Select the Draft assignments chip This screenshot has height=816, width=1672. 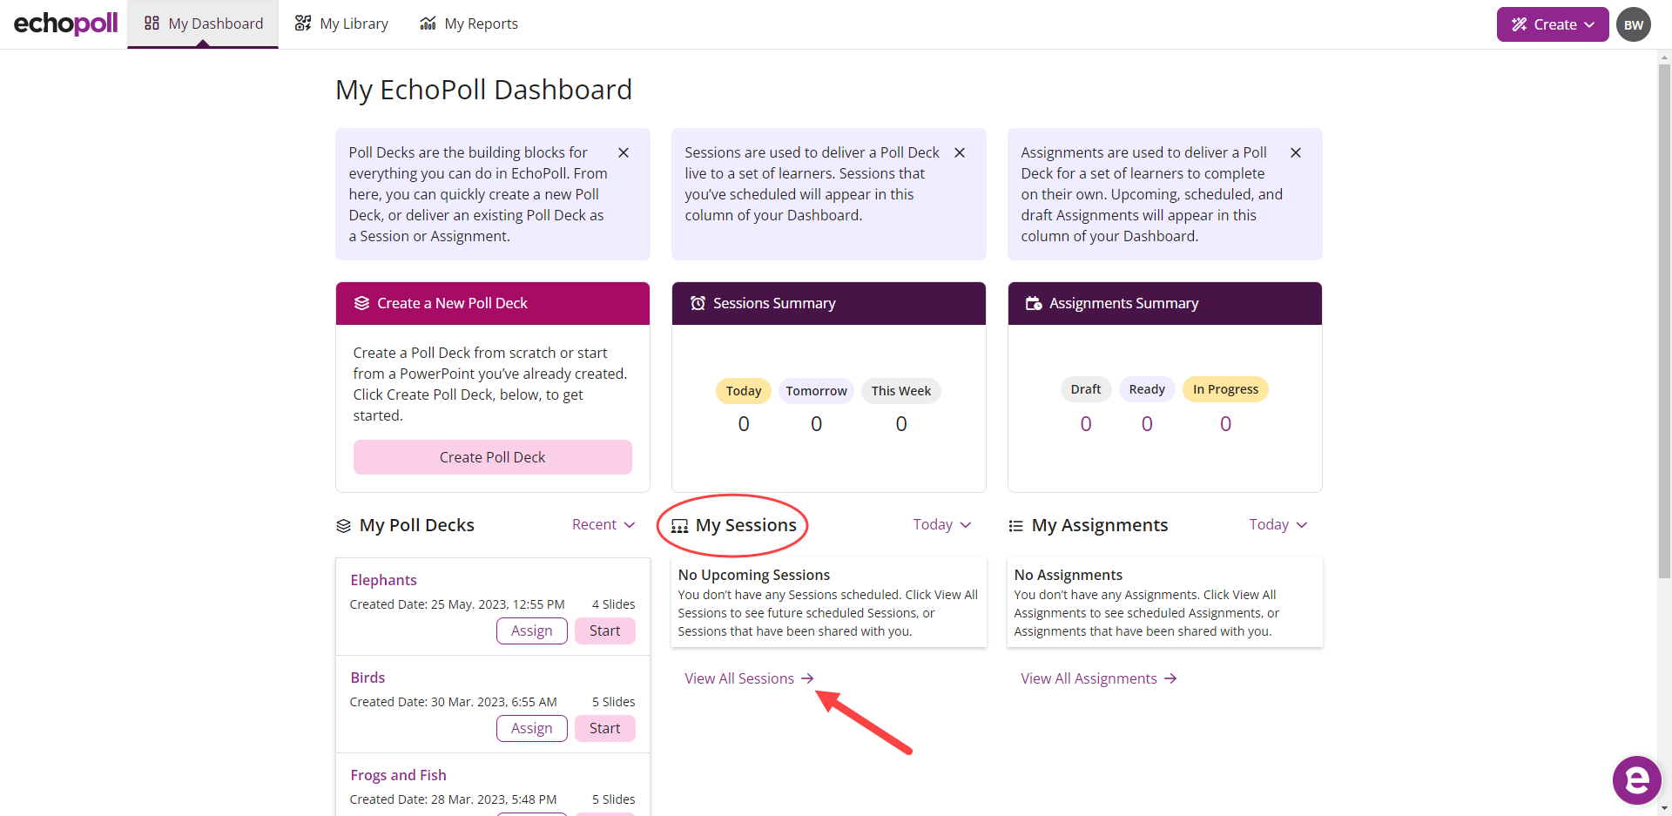[1086, 389]
